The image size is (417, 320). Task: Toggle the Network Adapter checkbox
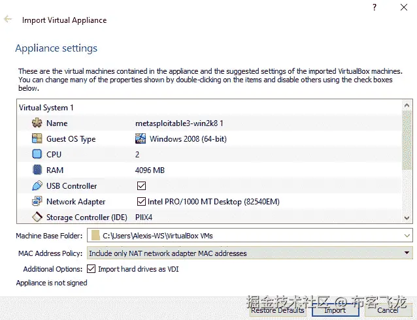tap(141, 201)
